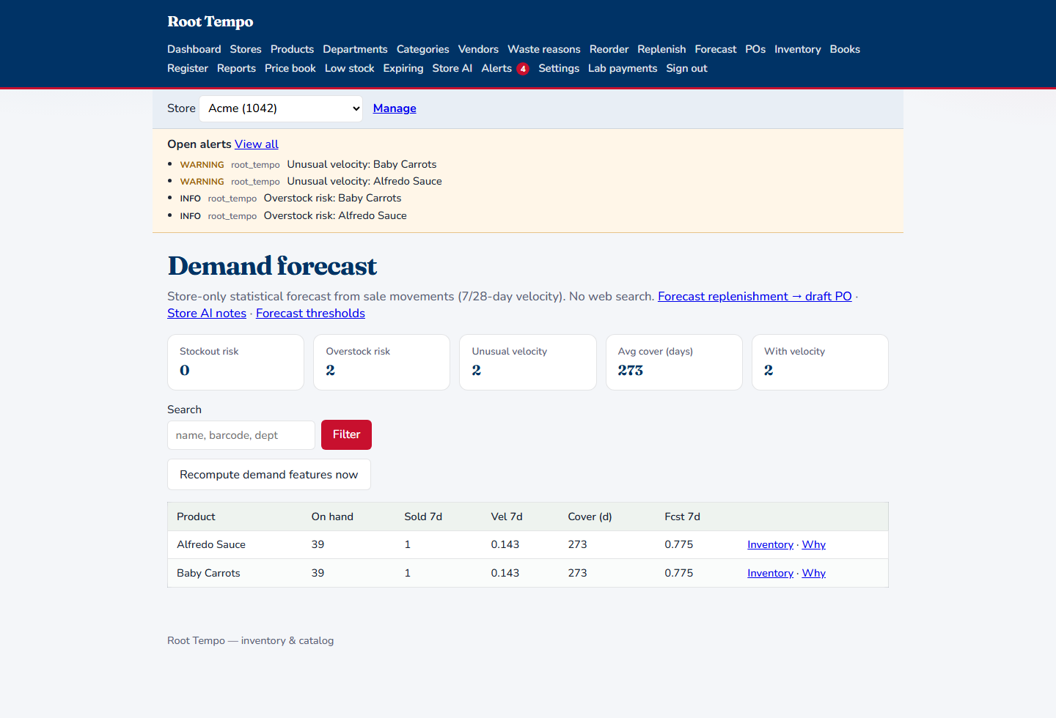Open Lab payments page
Viewport: 1056px width, 718px height.
click(x=623, y=68)
